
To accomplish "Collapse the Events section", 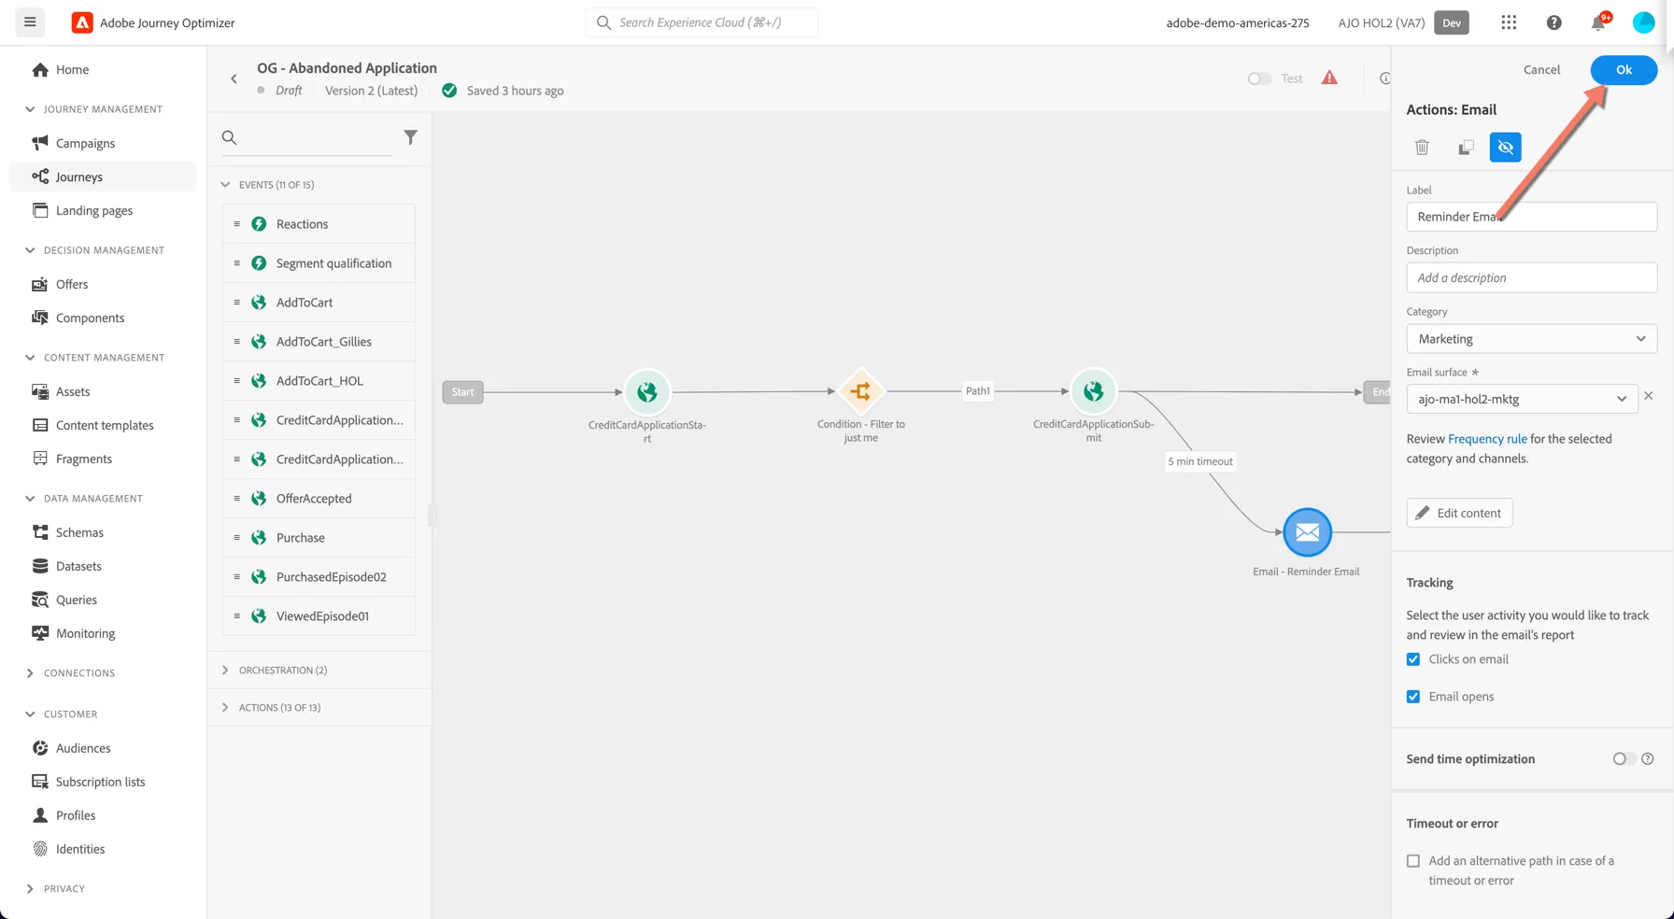I will point(225,185).
